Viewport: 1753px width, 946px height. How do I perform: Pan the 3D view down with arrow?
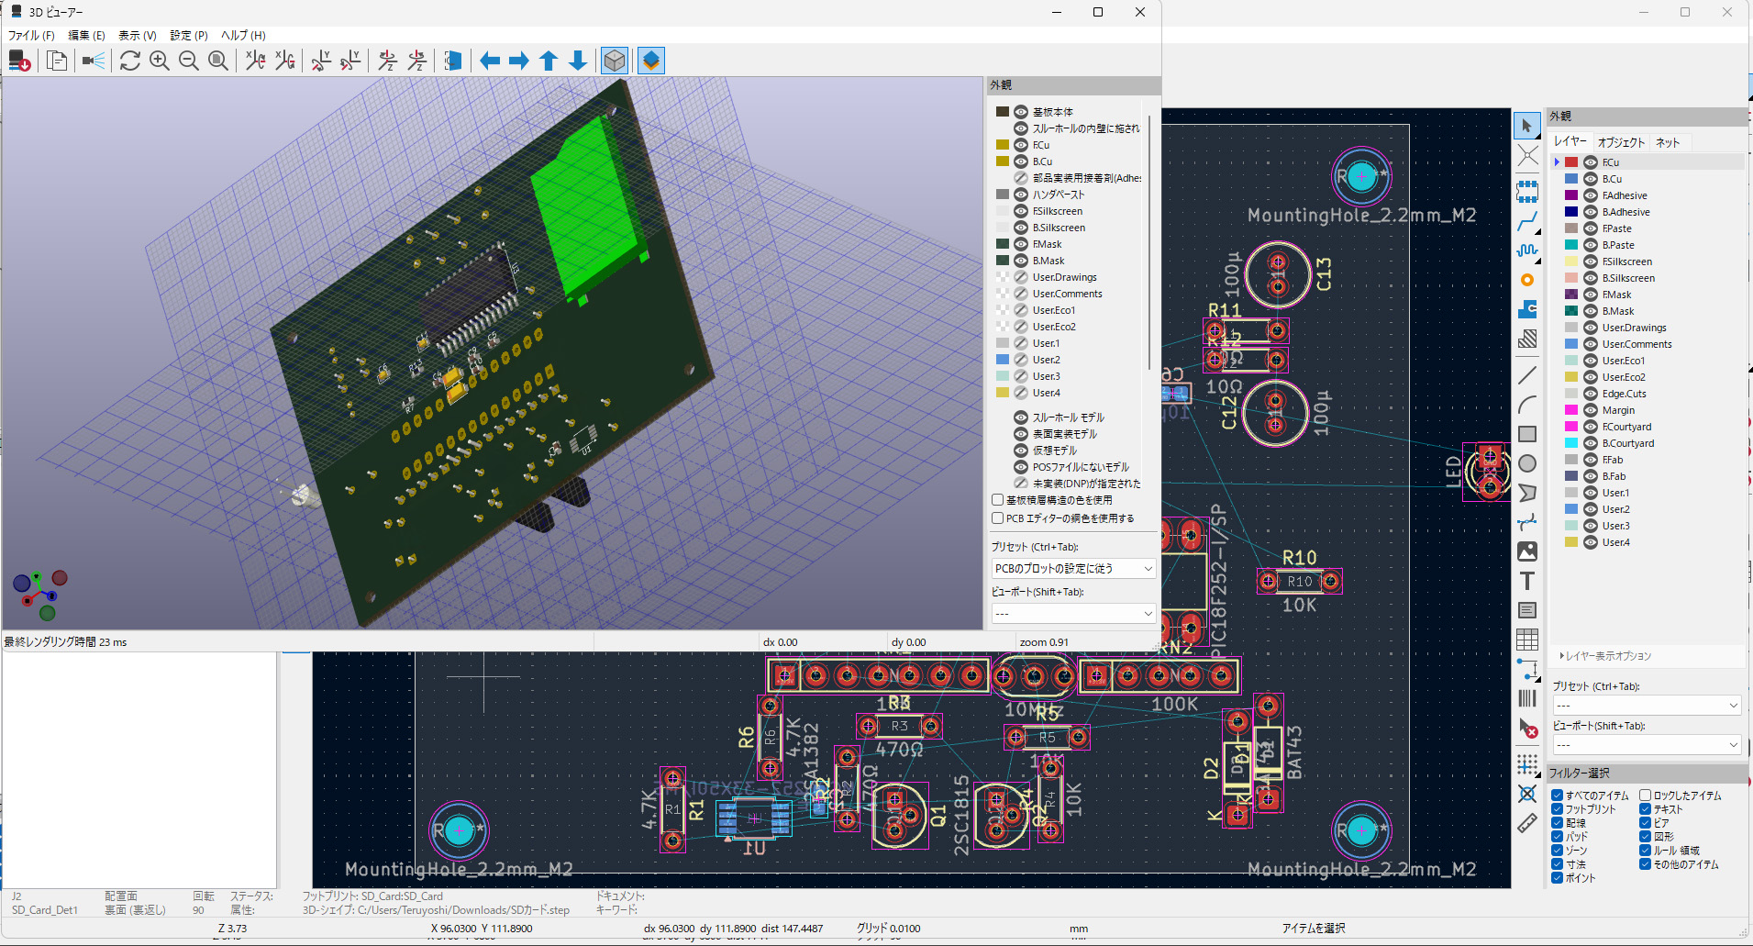(578, 61)
